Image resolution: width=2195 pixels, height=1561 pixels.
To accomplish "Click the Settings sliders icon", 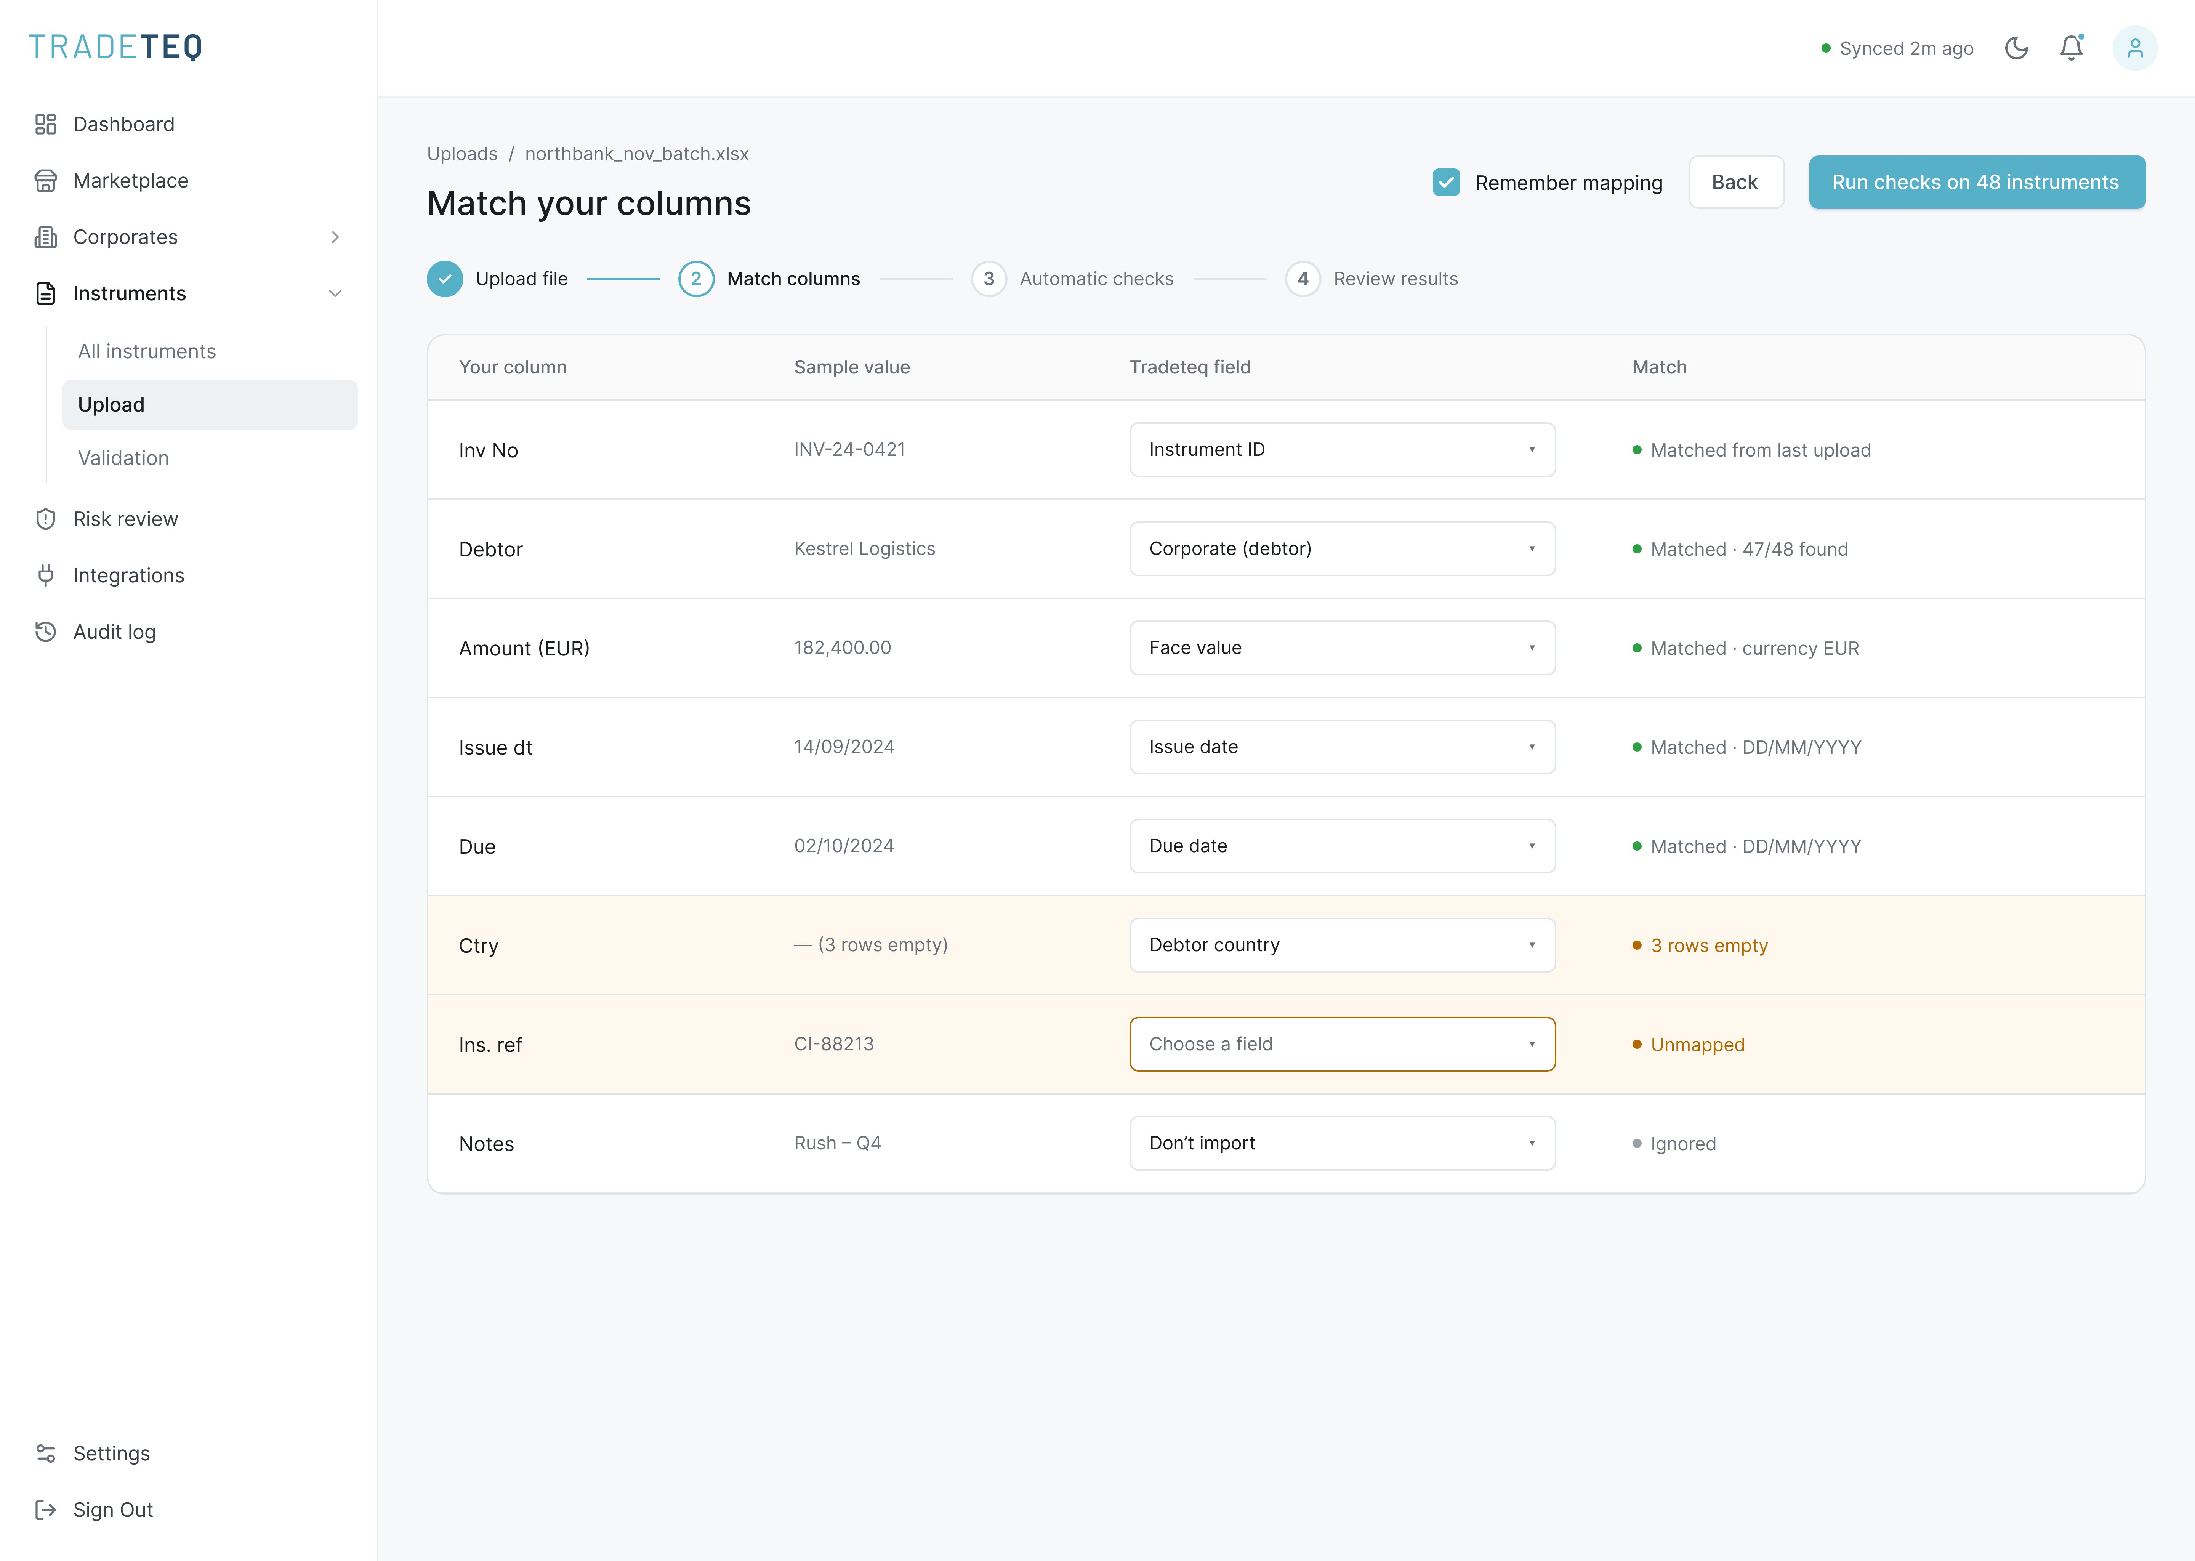I will click(45, 1454).
